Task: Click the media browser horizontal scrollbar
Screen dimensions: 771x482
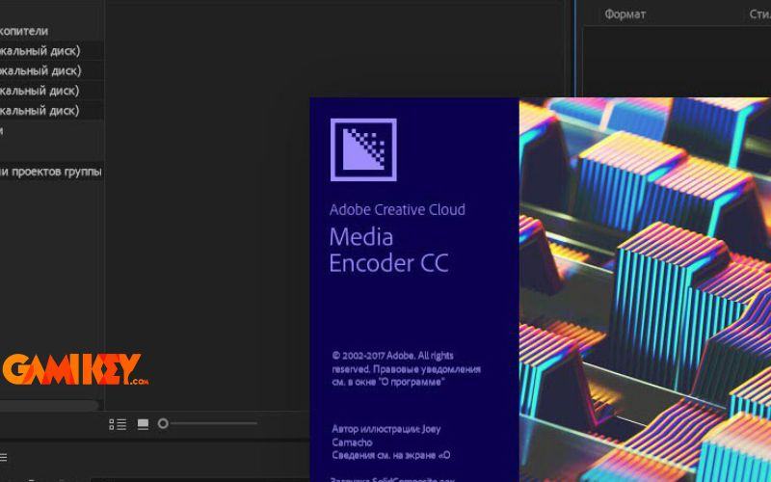Action: [x=49, y=405]
